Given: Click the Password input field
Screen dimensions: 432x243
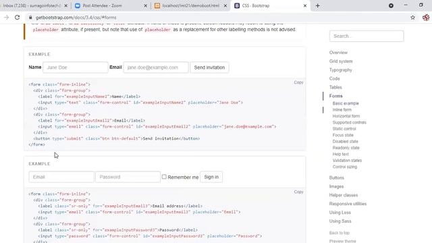Looking at the screenshot, I should click(128, 177).
